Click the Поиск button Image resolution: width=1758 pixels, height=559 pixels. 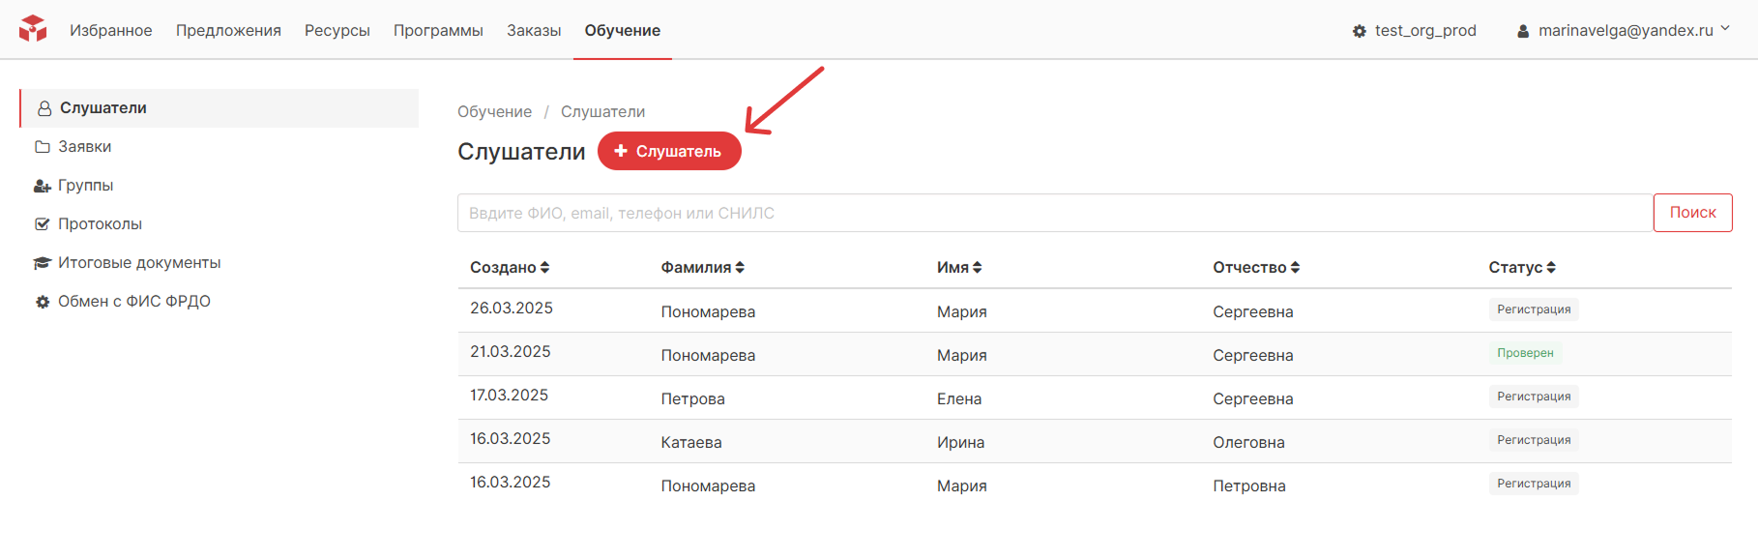pos(1692,213)
